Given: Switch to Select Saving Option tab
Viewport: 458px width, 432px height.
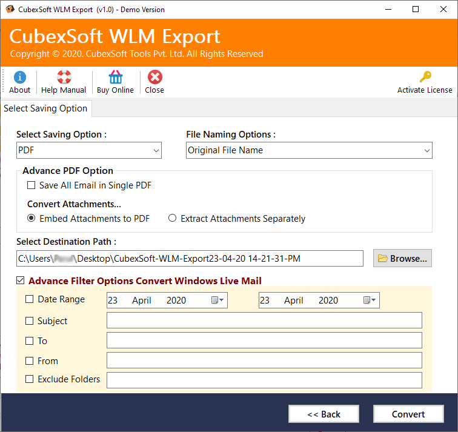Looking at the screenshot, I should 46,108.
